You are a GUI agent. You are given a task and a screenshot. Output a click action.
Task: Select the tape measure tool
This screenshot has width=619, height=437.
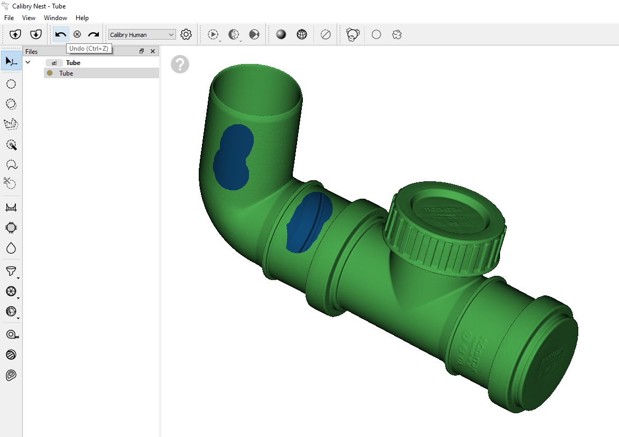[x=11, y=334]
